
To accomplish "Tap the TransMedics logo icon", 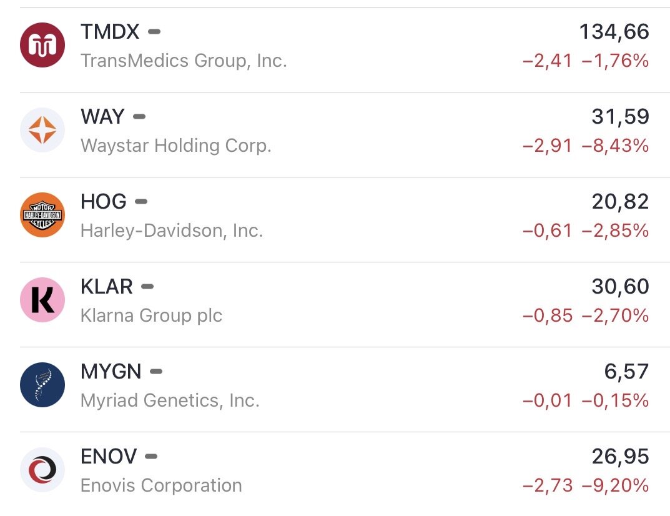I will click(x=42, y=45).
